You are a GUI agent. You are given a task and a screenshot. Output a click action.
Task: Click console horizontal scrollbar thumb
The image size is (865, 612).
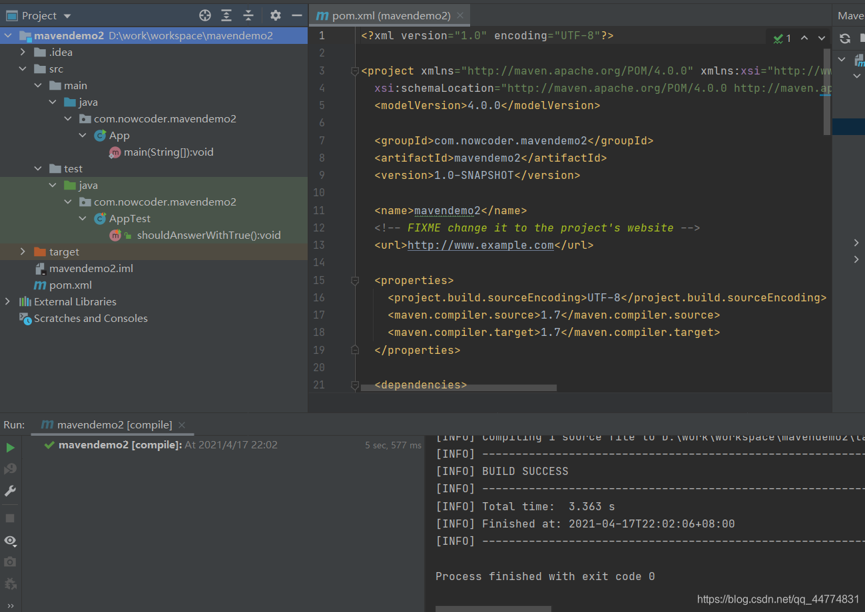(493, 609)
